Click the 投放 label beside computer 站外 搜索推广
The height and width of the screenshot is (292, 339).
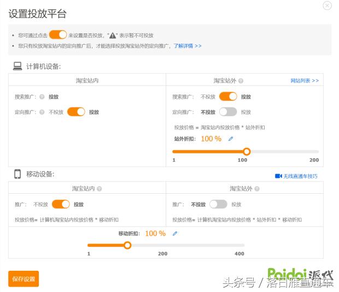[x=246, y=97]
